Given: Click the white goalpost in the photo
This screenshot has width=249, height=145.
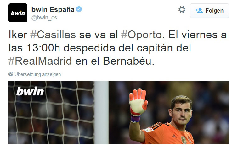Looking at the screenshot, I should pyautogui.click(x=101, y=113).
